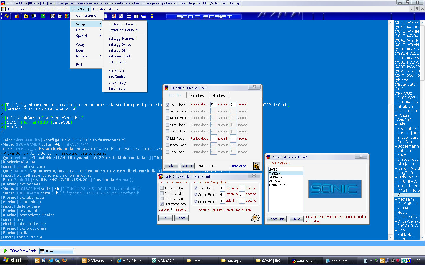Image resolution: width=425 pixels, height=265 pixels.
Task: Open the timer clock toolbar icon
Action: 59,16
